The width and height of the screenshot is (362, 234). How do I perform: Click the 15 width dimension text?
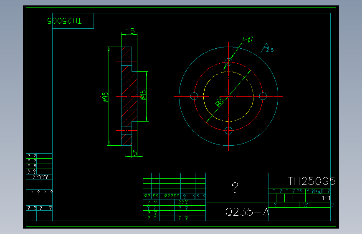click(130, 31)
